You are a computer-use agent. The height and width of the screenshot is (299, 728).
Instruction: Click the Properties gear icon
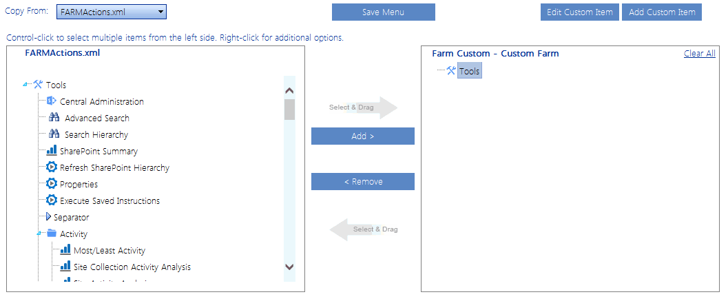point(51,184)
